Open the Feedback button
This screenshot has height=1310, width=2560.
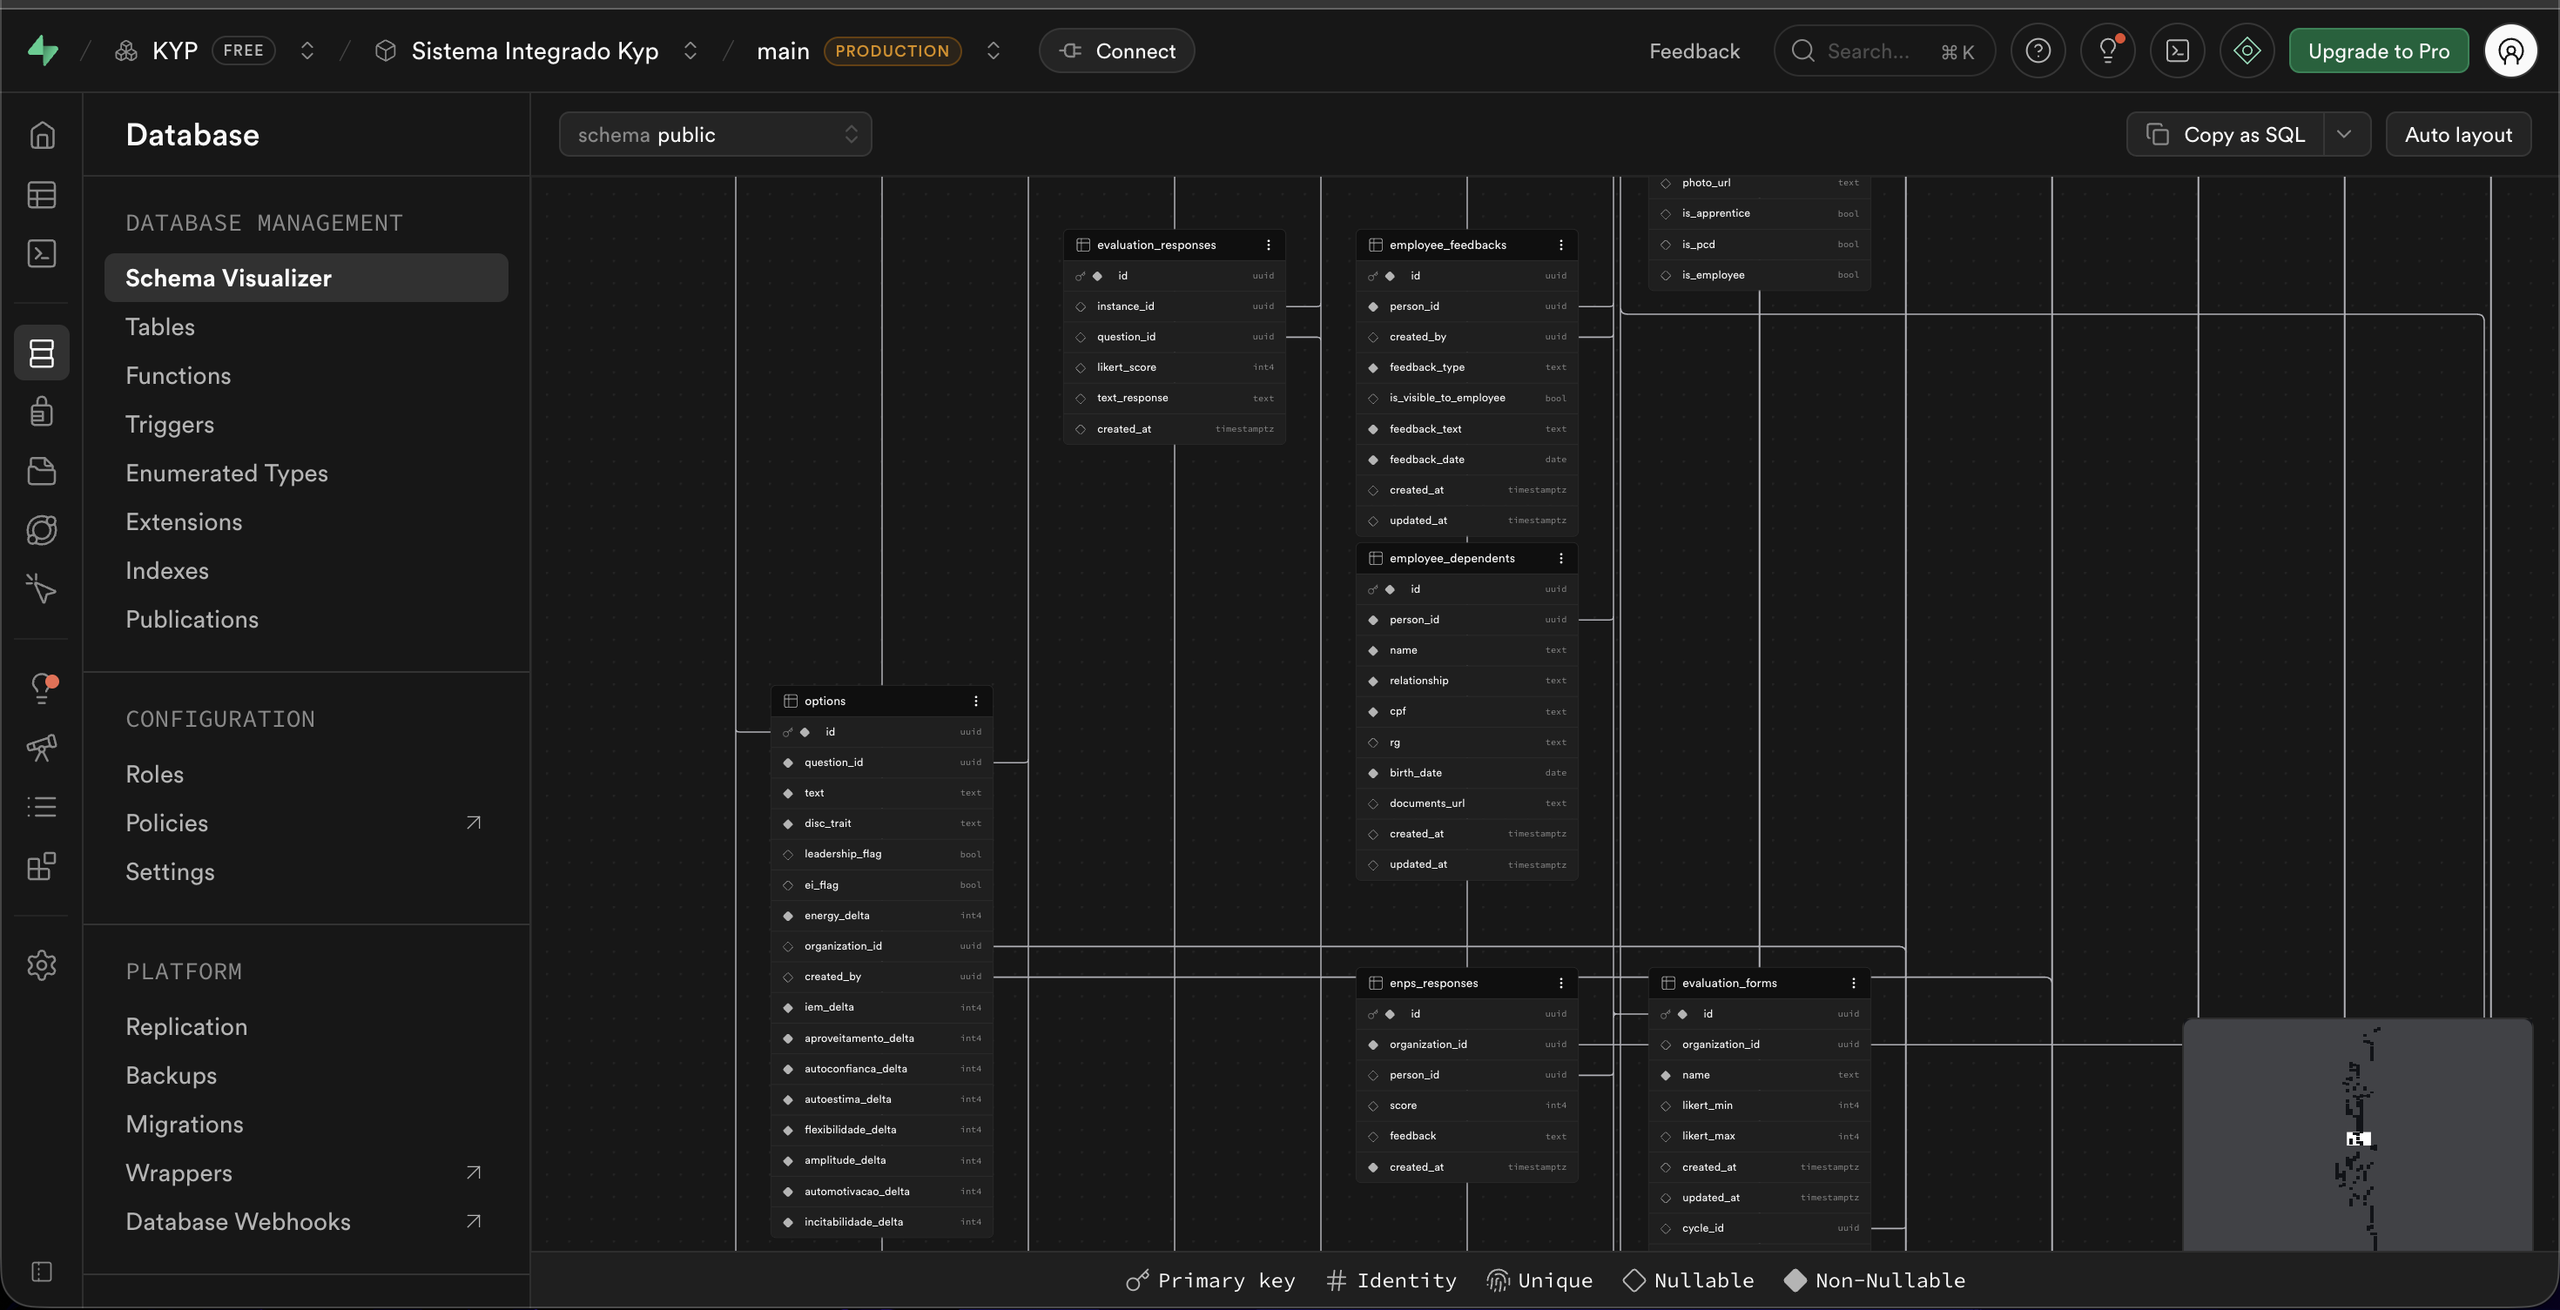1694,50
